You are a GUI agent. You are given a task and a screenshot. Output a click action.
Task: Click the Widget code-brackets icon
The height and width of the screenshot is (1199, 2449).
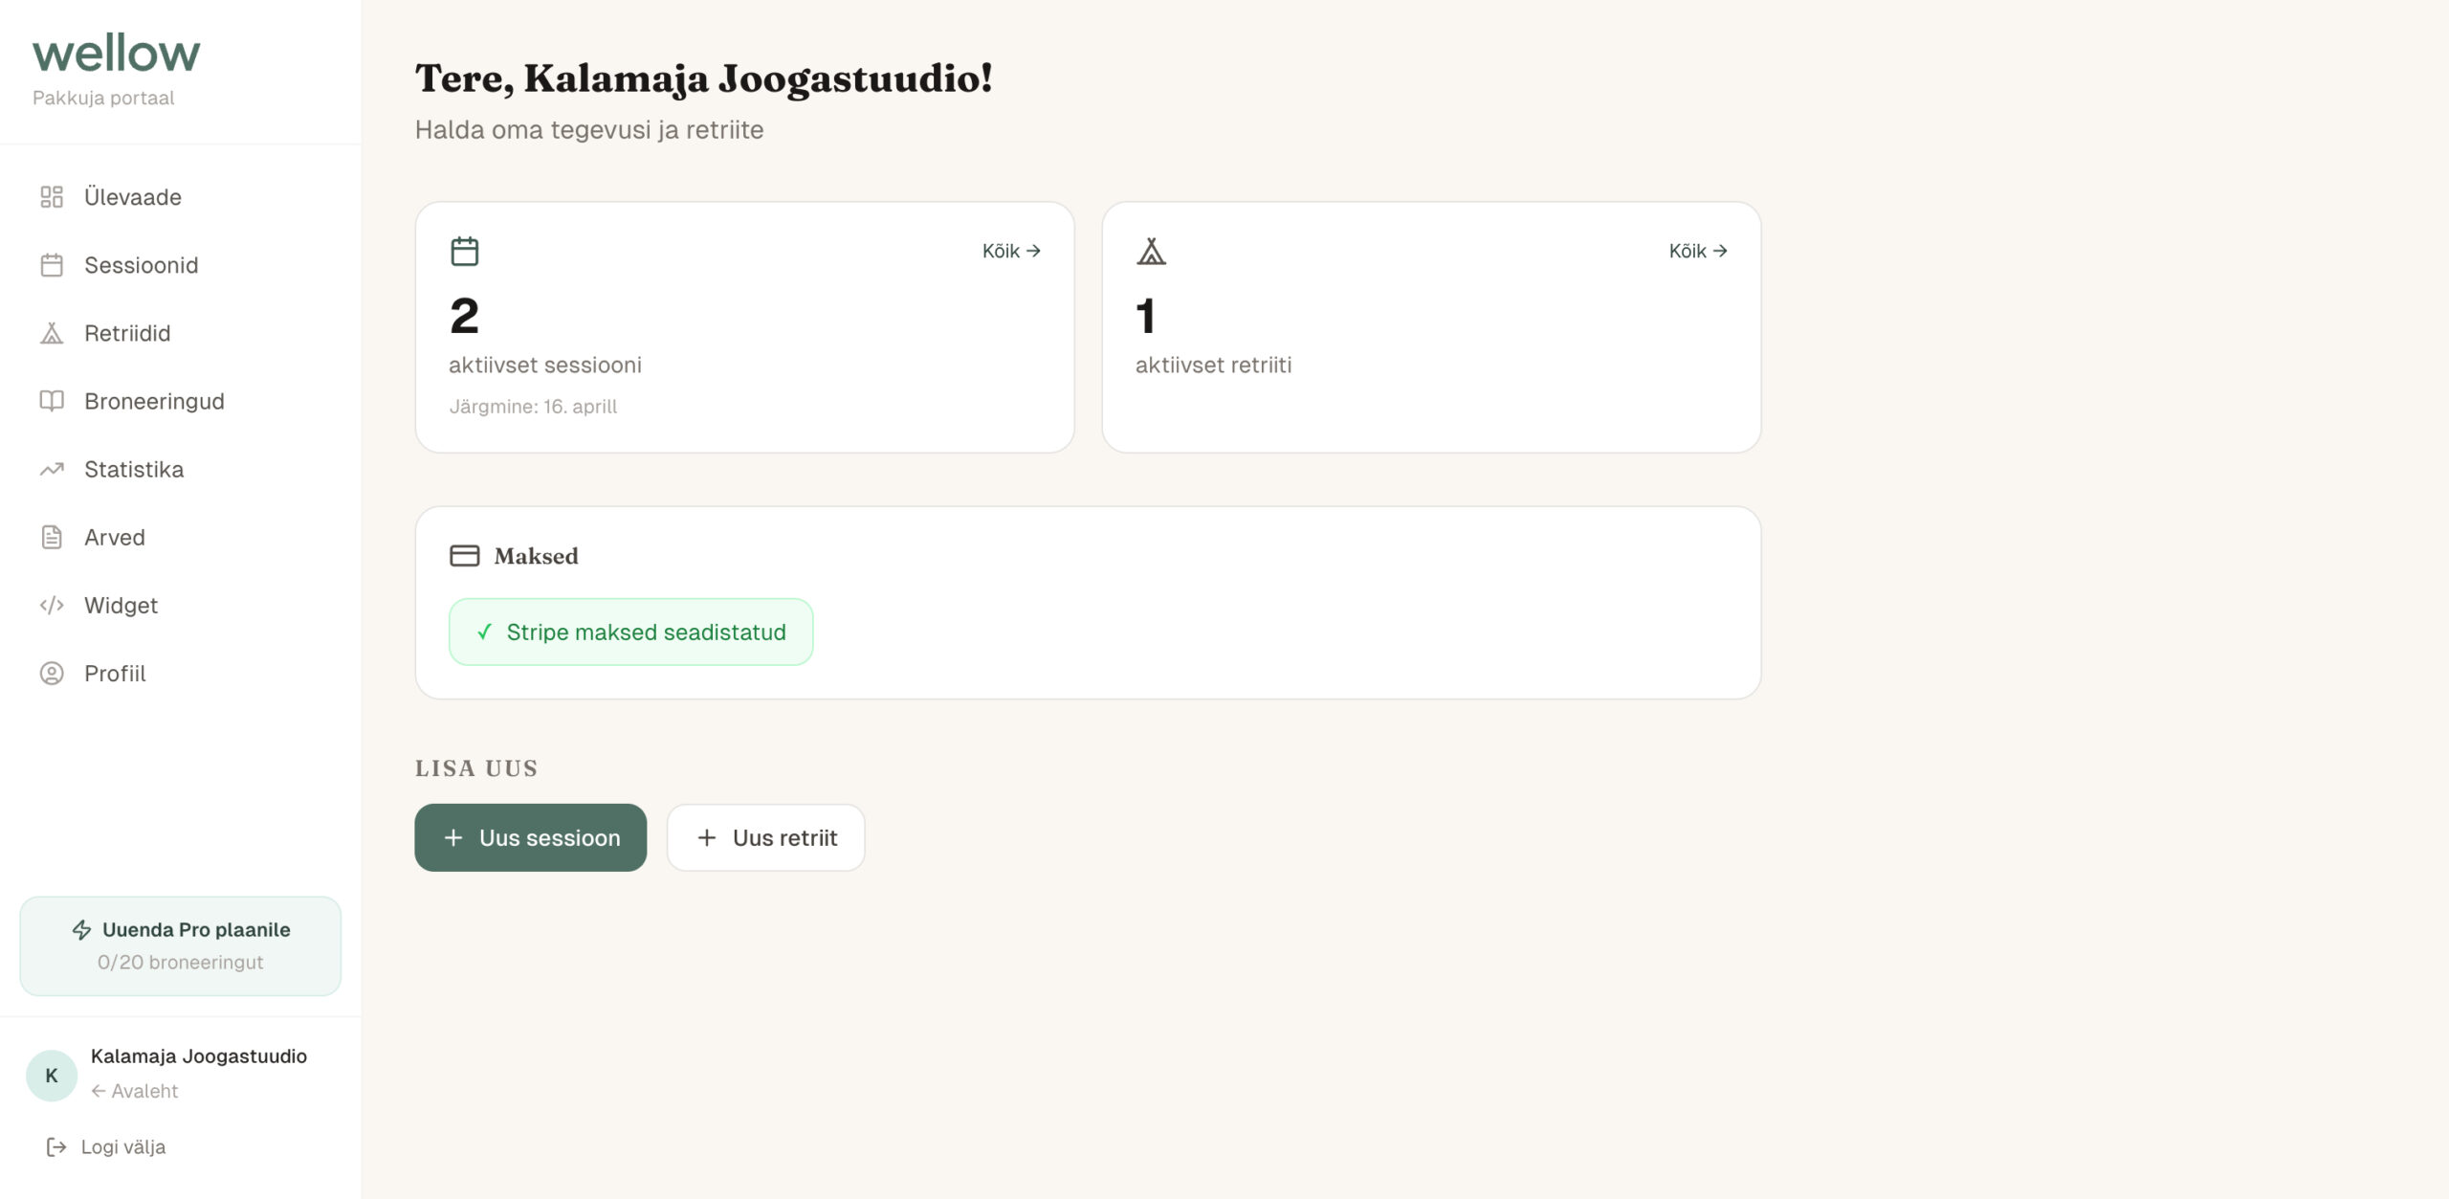(x=52, y=606)
